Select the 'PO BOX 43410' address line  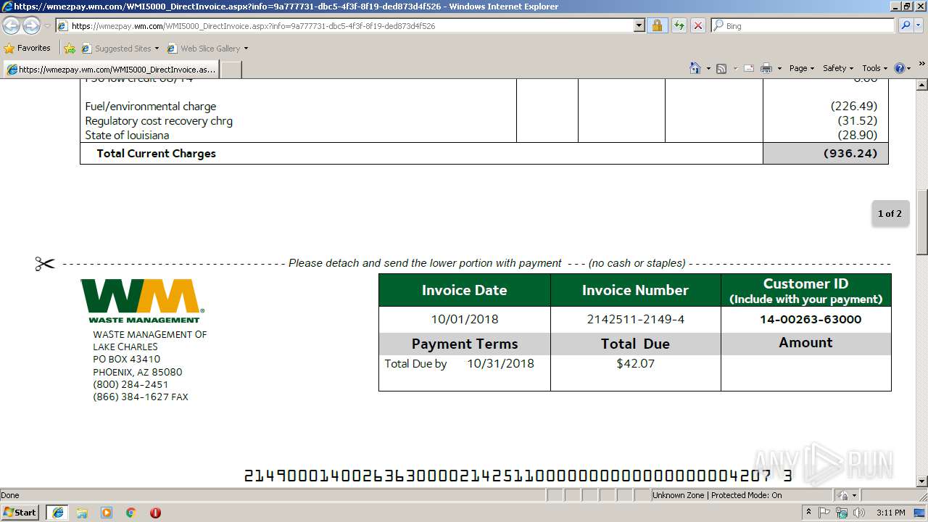(x=127, y=359)
